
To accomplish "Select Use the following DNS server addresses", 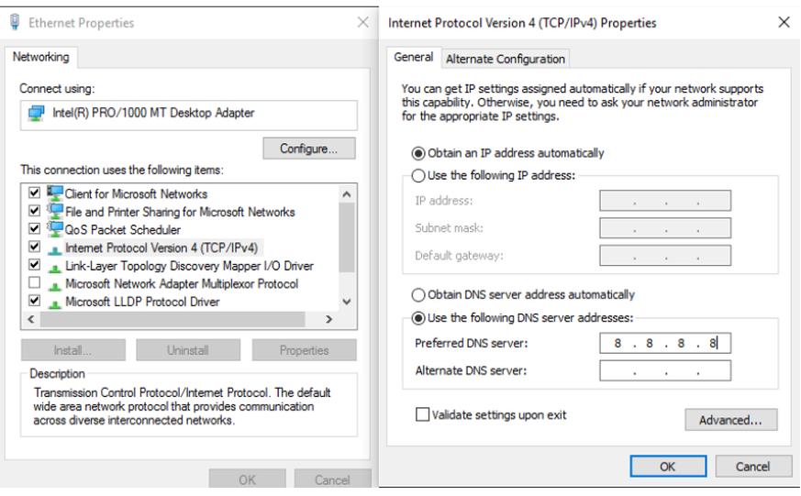I will point(418,318).
